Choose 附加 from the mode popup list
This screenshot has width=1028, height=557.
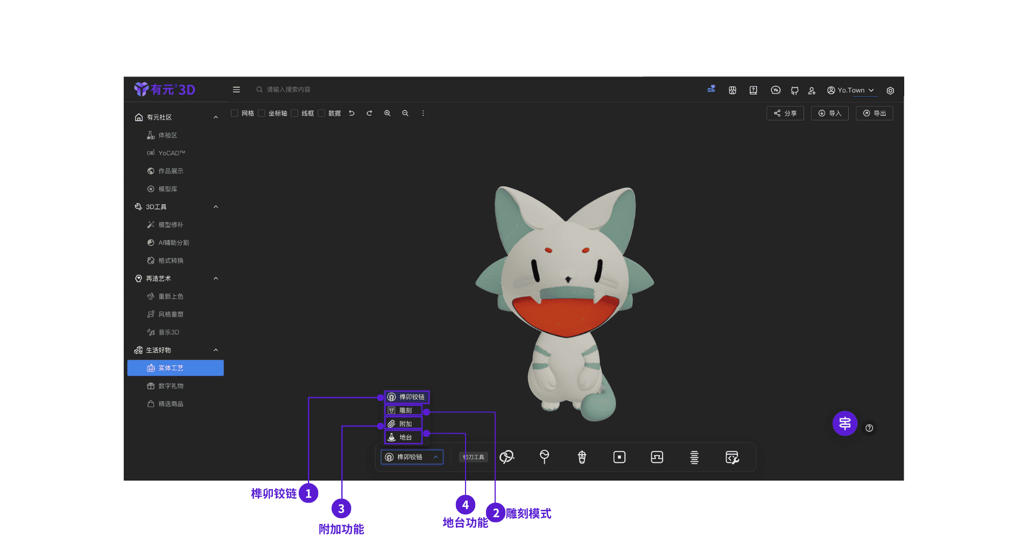click(x=403, y=424)
